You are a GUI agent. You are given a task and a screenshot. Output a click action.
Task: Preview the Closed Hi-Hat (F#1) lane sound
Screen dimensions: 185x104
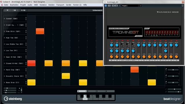pyautogui.click(x=4, y=63)
